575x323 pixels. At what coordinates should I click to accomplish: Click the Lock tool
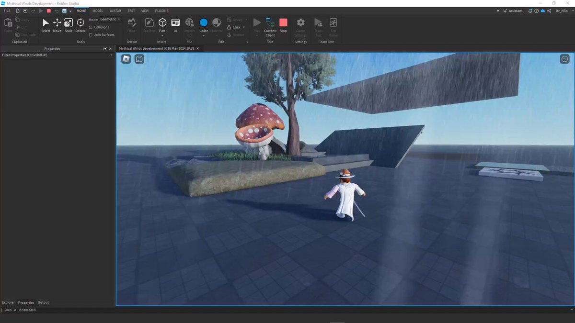[x=234, y=27]
